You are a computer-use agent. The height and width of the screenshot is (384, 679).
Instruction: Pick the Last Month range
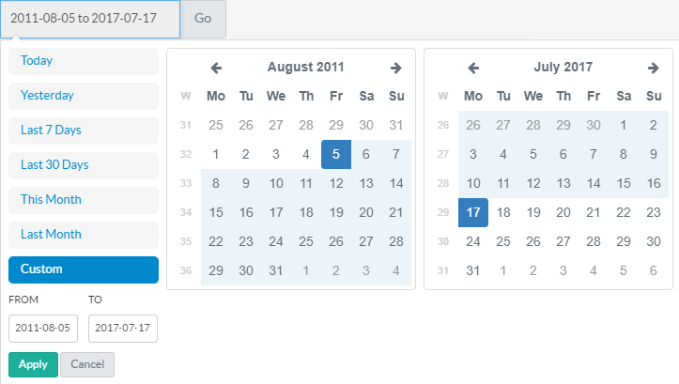tap(84, 235)
